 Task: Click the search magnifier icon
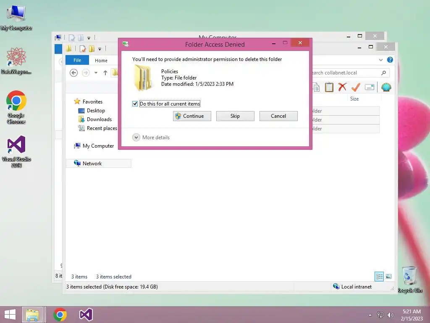pyautogui.click(x=384, y=73)
